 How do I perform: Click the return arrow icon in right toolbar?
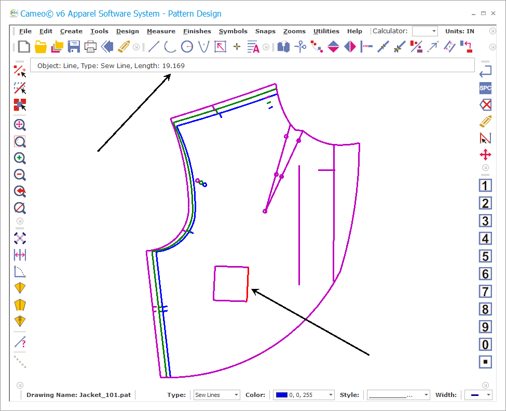click(x=485, y=71)
